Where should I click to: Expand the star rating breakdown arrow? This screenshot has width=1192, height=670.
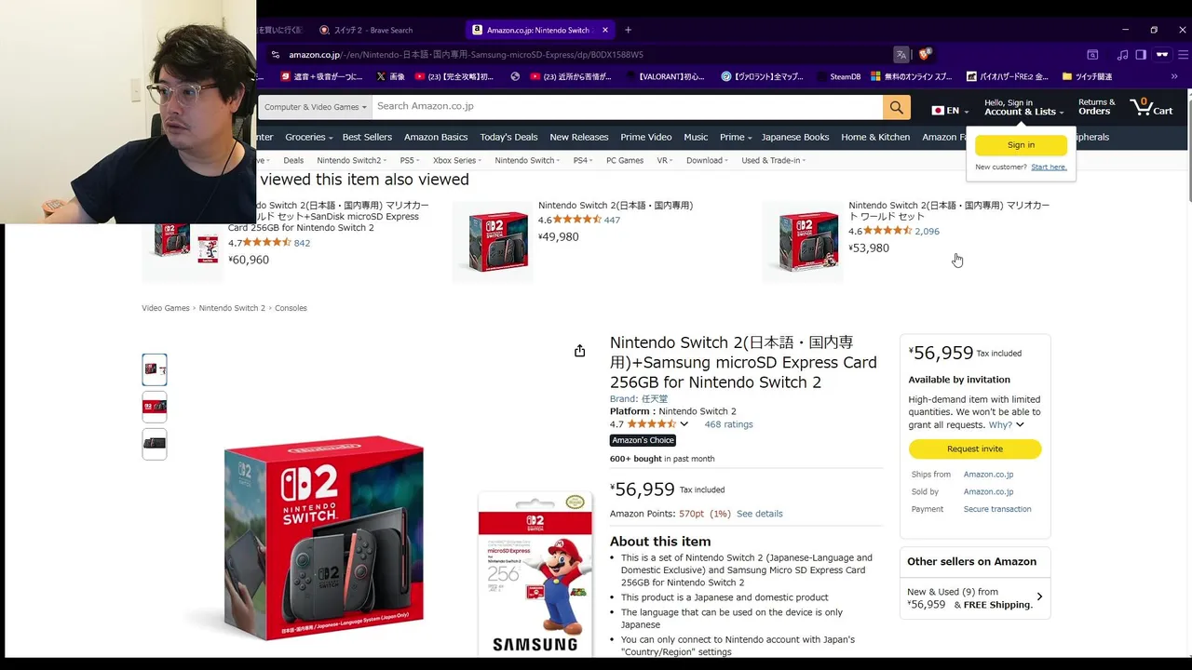[x=684, y=424]
